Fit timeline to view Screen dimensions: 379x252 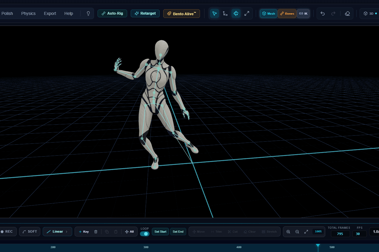pos(306,232)
